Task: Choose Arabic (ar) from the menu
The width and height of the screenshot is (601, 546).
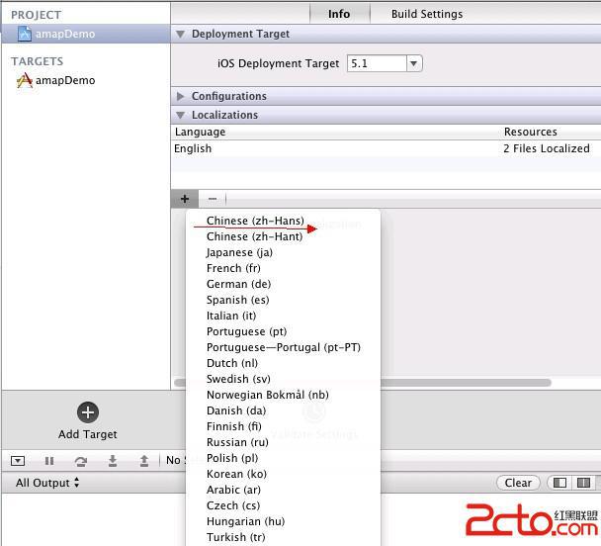Action: 283,490
